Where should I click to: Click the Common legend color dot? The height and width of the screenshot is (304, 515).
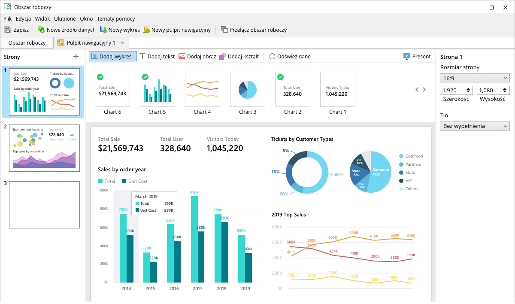click(x=401, y=156)
